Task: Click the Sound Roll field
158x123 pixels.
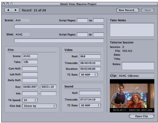Action: pyautogui.click(x=90, y=93)
